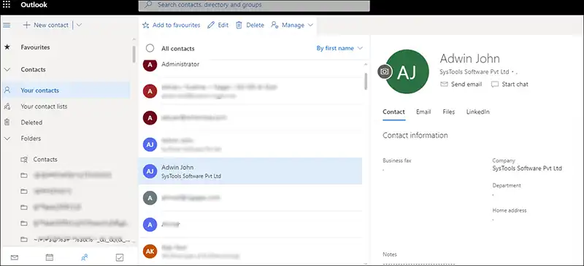Start chat with Adwin John
Screen dimensions: 584x266
(510, 85)
